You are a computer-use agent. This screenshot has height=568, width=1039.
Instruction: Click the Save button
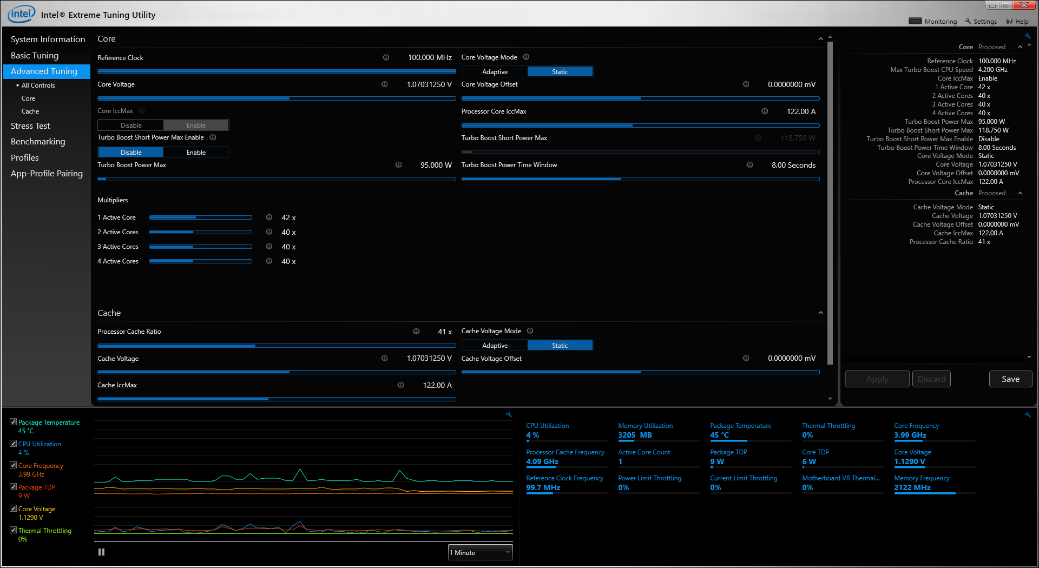tap(1010, 379)
